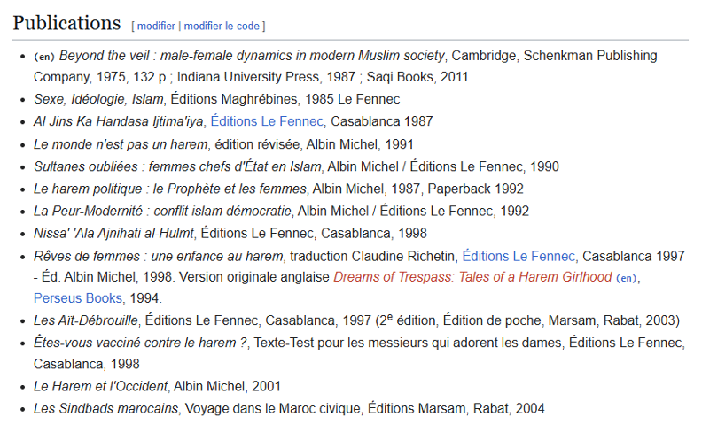The width and height of the screenshot is (702, 432).
Task: Follow Éditions Le Fennec link after Claudine Richetin
Action: click(x=519, y=256)
